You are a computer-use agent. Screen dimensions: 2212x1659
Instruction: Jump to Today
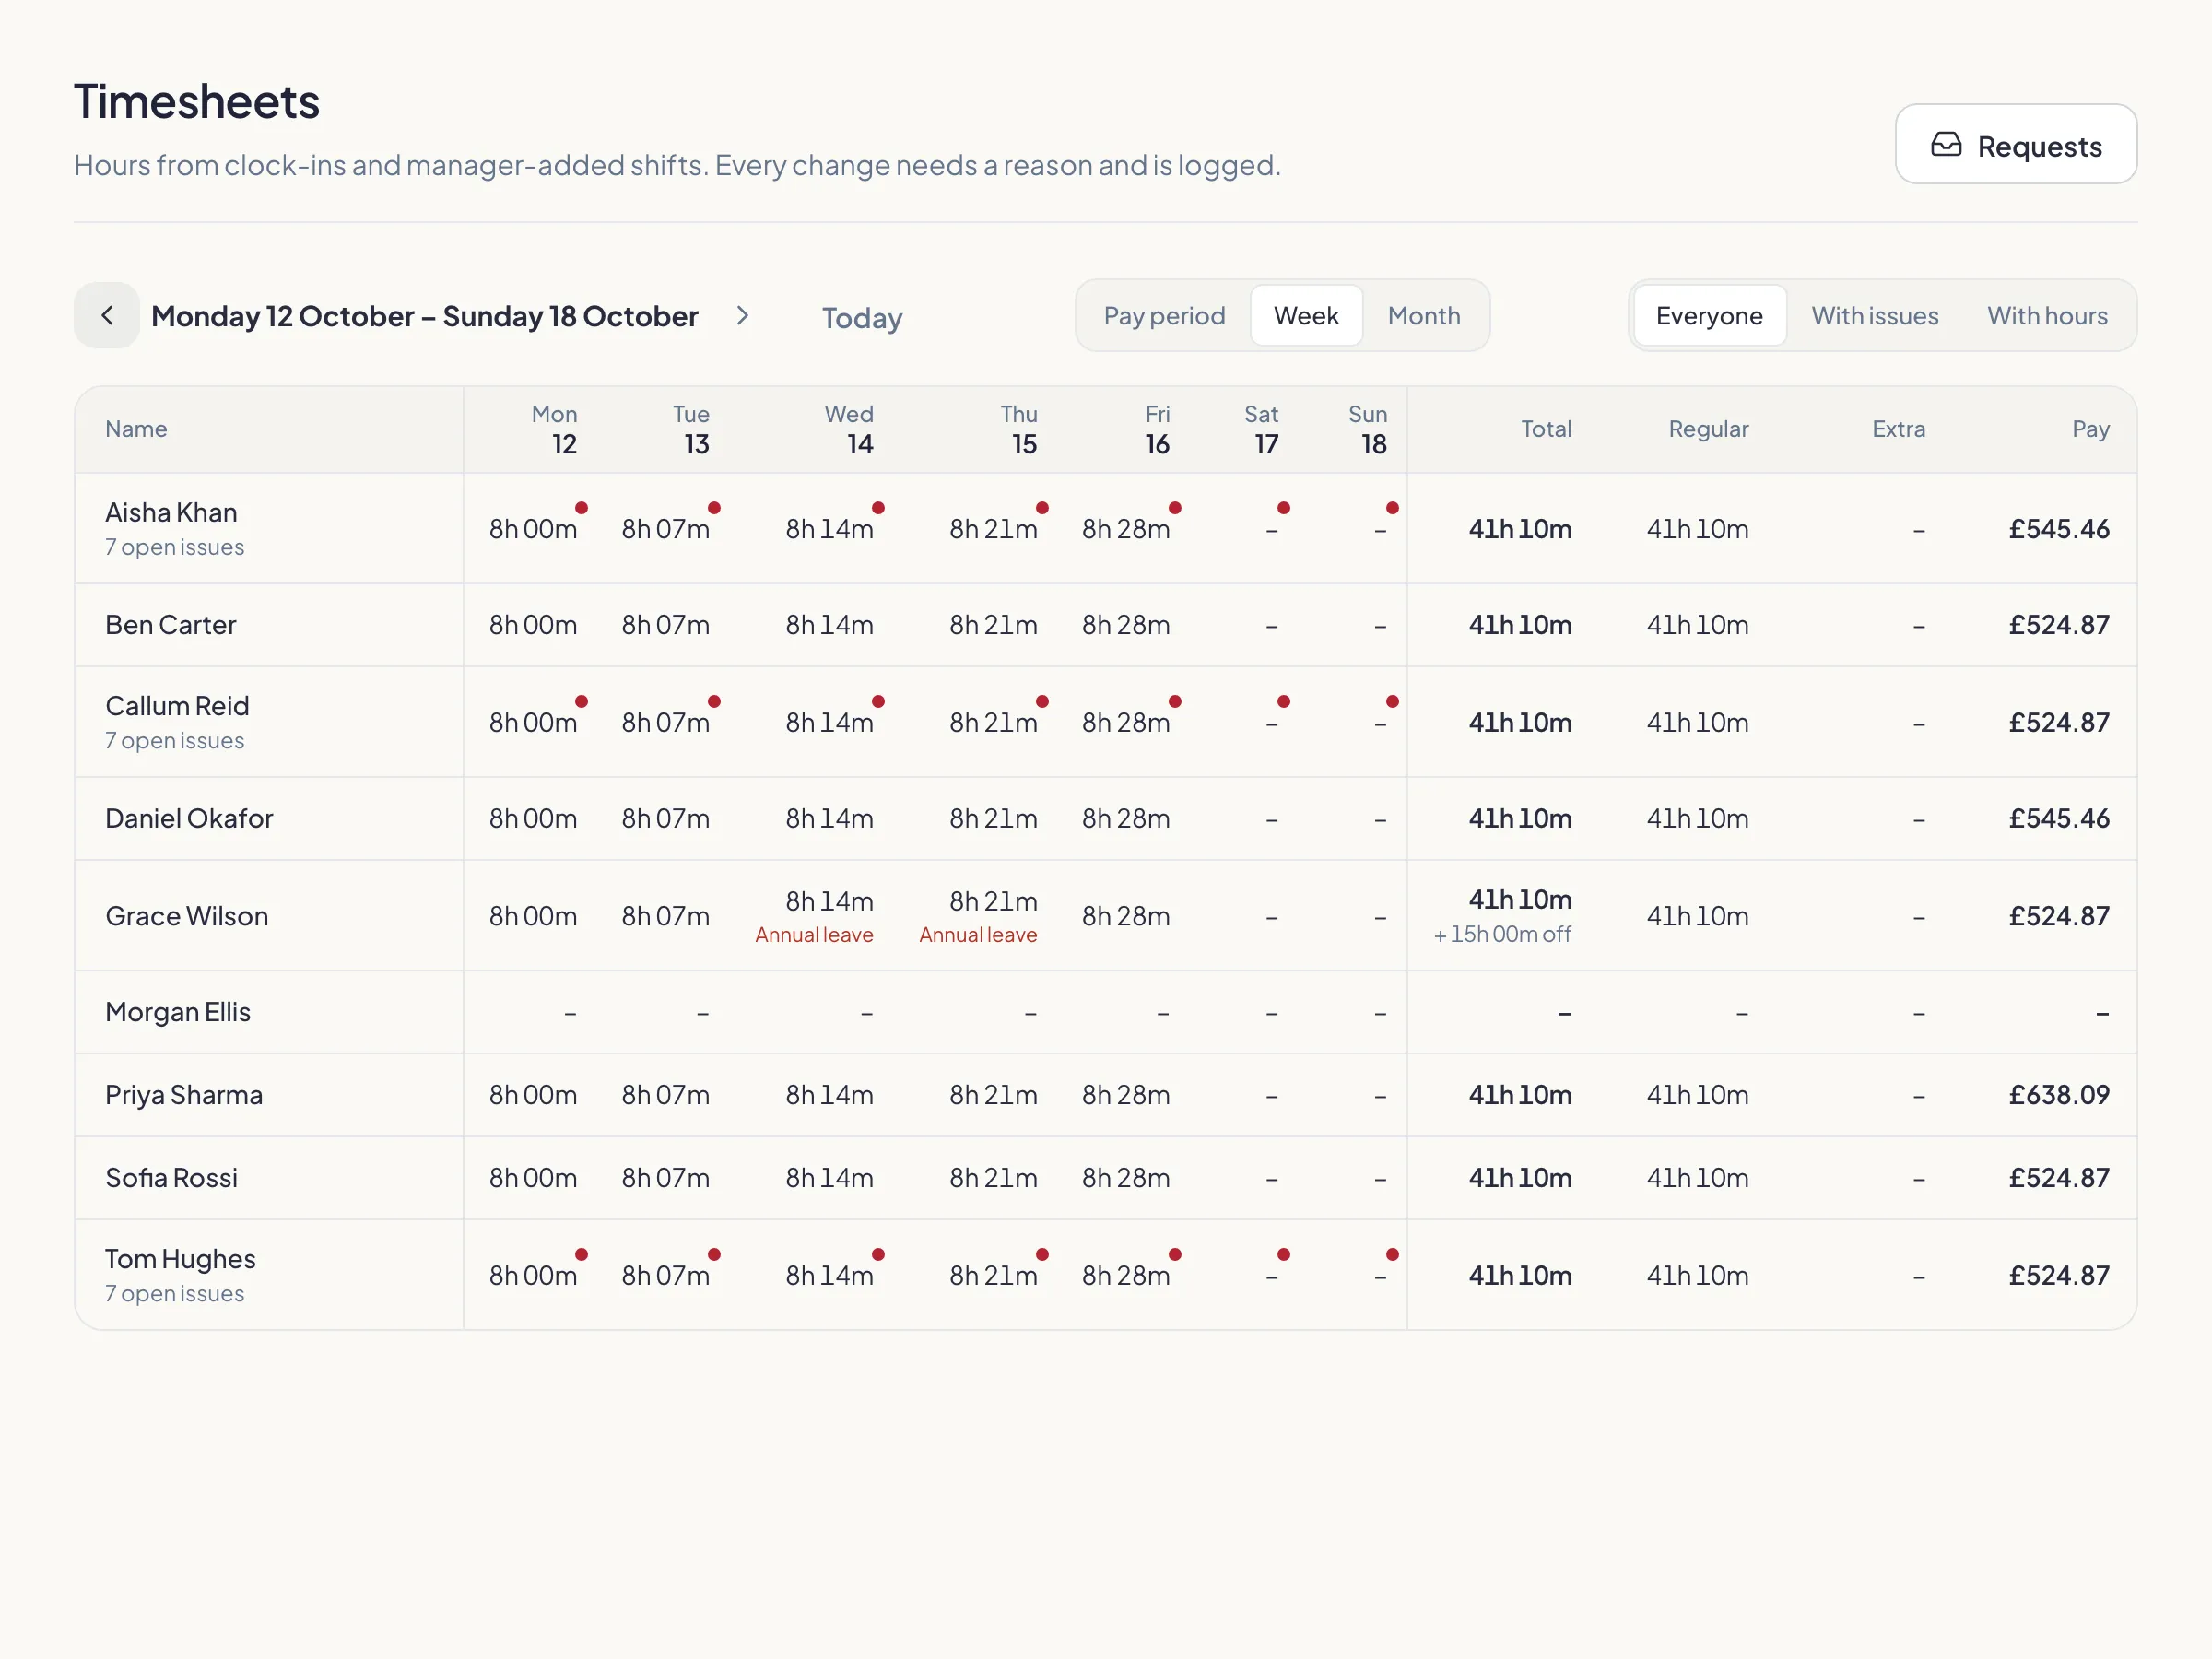point(862,318)
